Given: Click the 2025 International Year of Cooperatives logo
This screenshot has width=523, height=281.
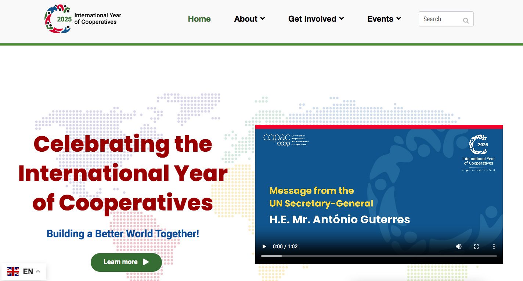Looking at the screenshot, I should (83, 19).
